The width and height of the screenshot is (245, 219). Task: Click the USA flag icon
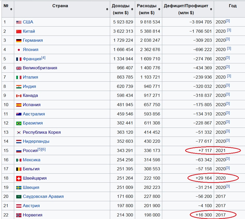(19, 22)
